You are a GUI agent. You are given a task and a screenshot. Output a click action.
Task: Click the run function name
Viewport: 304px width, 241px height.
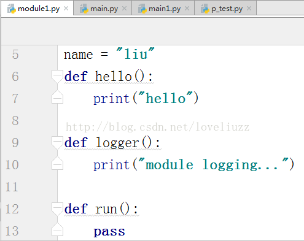click(x=106, y=210)
